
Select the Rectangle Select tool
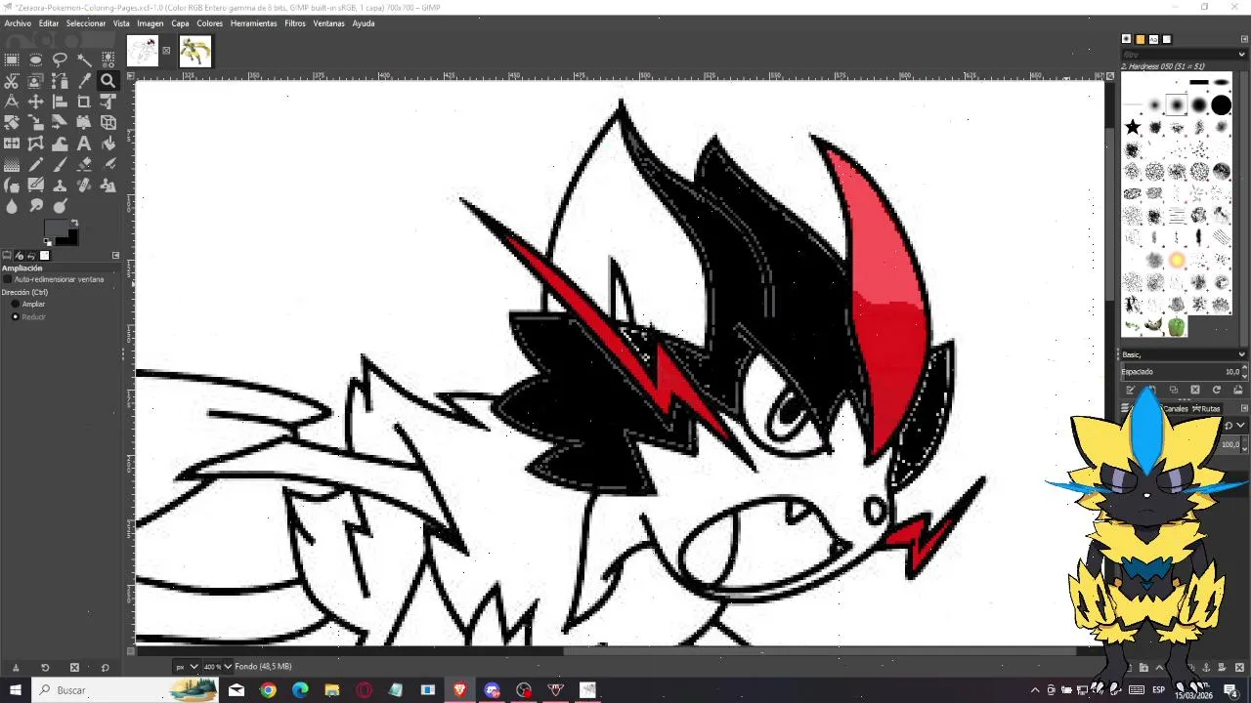(12, 60)
